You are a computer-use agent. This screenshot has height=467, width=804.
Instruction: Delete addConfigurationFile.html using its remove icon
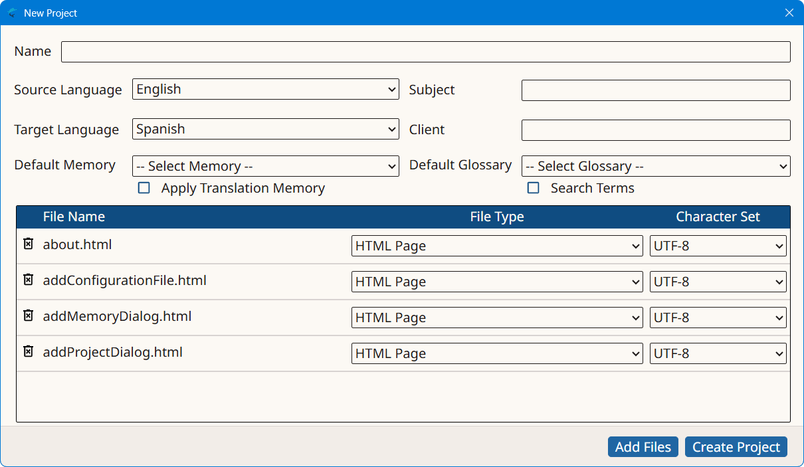coord(27,280)
